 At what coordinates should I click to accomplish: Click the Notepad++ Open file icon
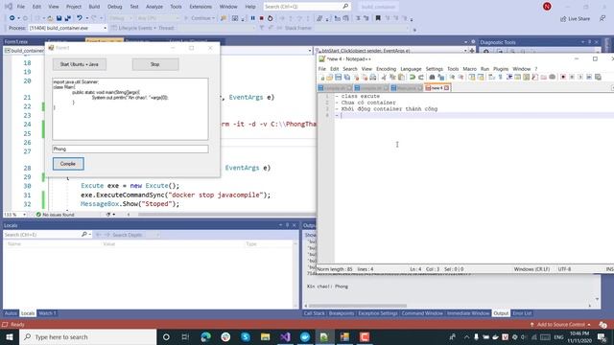[330, 77]
